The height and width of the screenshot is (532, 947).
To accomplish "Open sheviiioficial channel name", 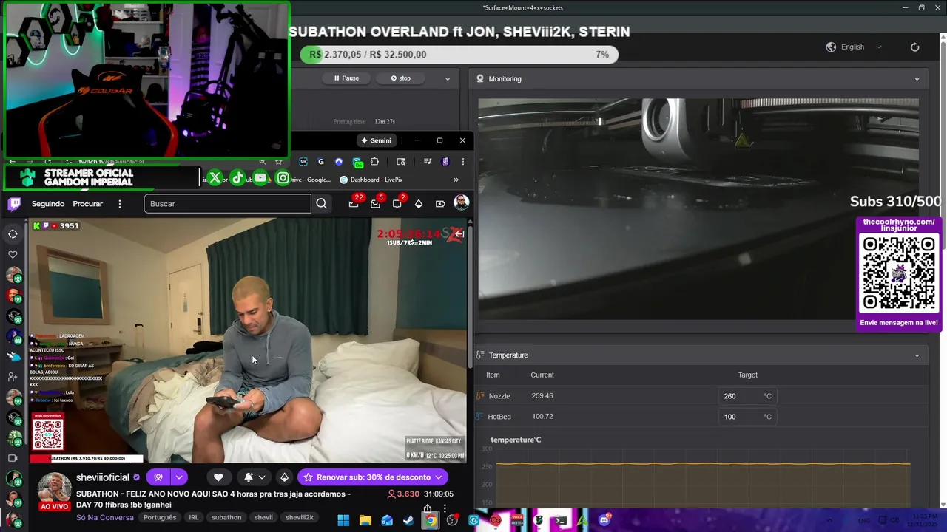I will click(103, 477).
